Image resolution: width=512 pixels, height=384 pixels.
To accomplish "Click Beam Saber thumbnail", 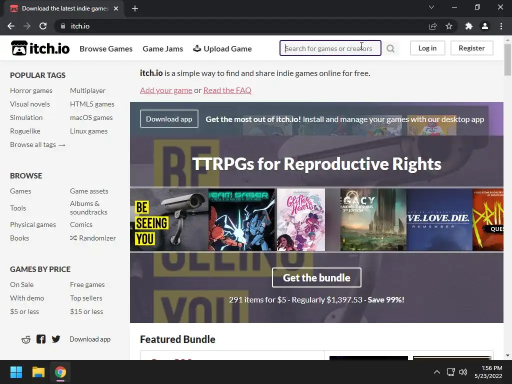I will 241,220.
